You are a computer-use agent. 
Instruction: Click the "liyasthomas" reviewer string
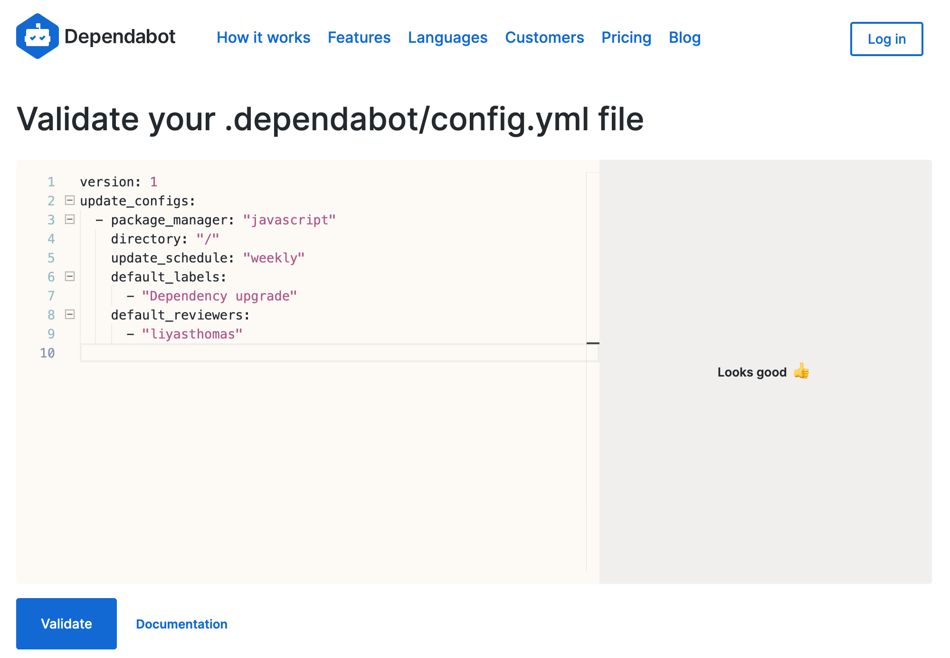[192, 334]
